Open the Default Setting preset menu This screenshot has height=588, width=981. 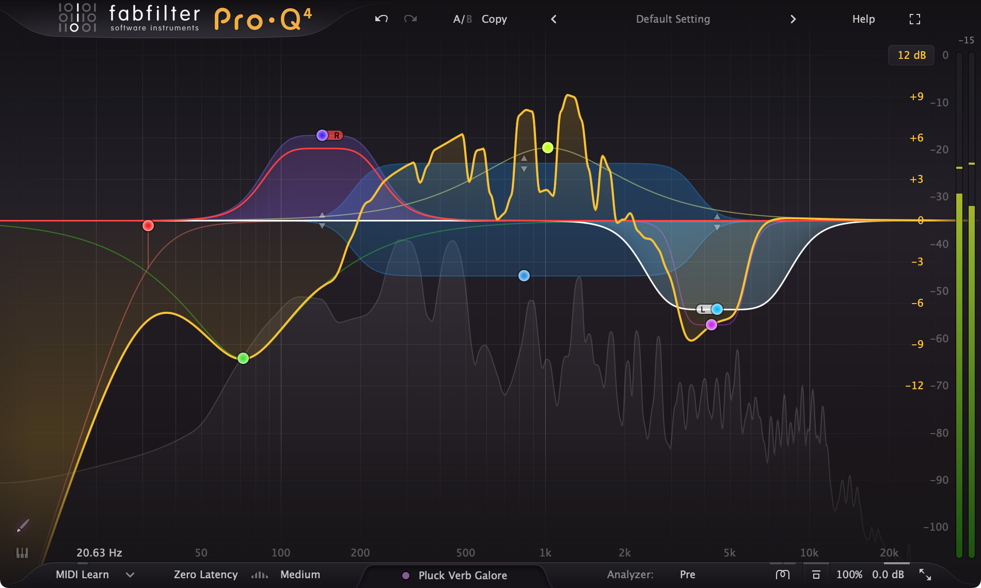coord(673,19)
